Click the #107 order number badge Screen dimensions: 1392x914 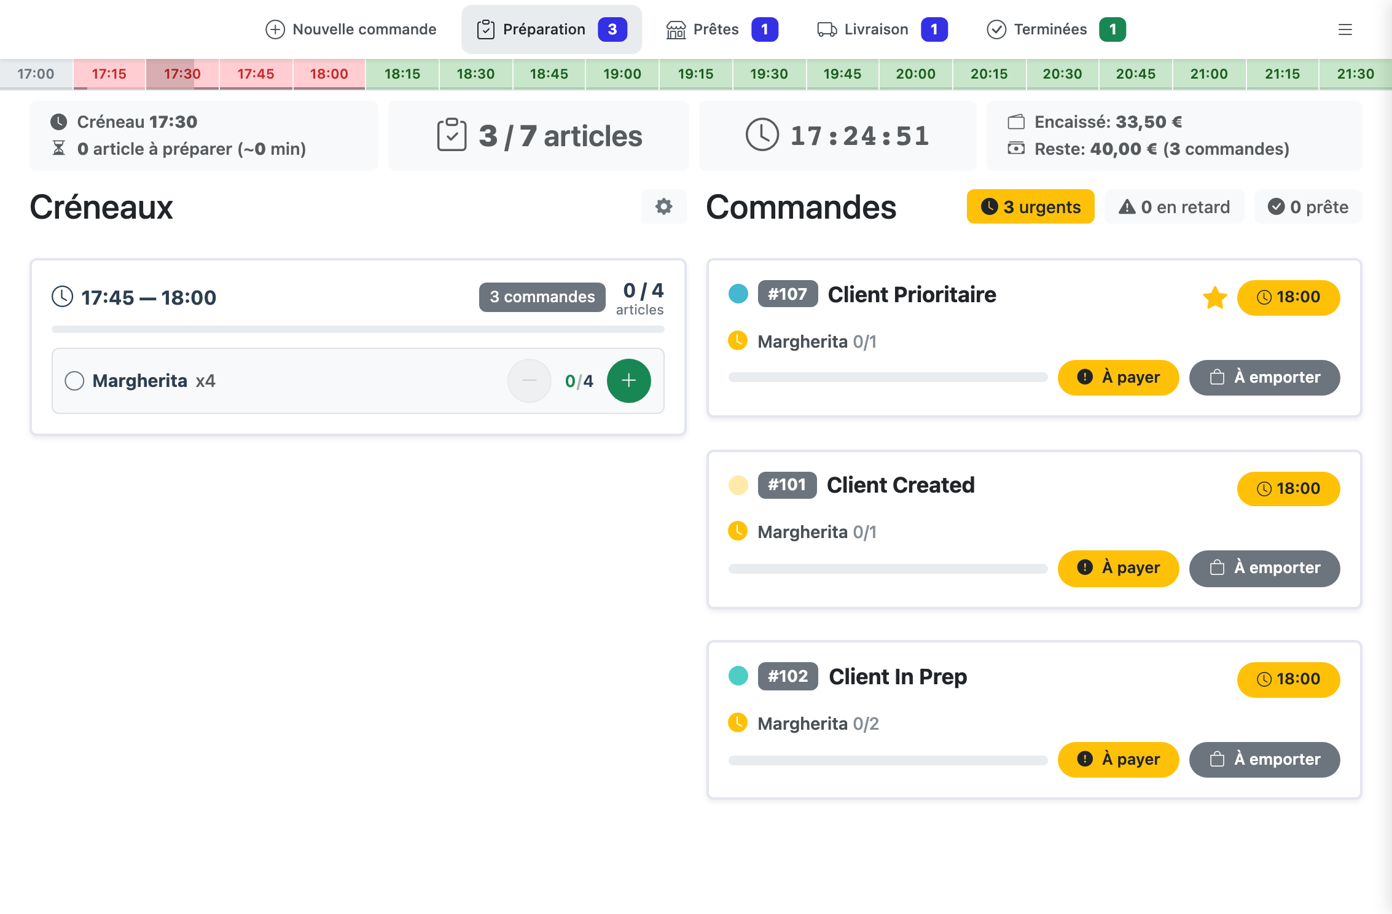(x=788, y=294)
